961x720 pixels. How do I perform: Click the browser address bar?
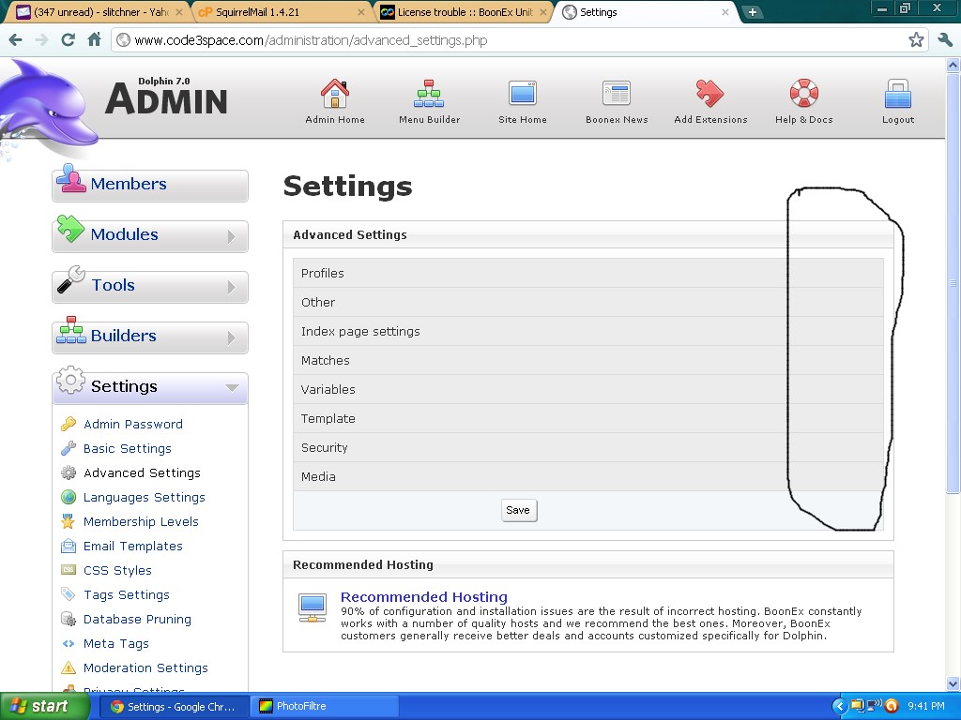pos(507,40)
